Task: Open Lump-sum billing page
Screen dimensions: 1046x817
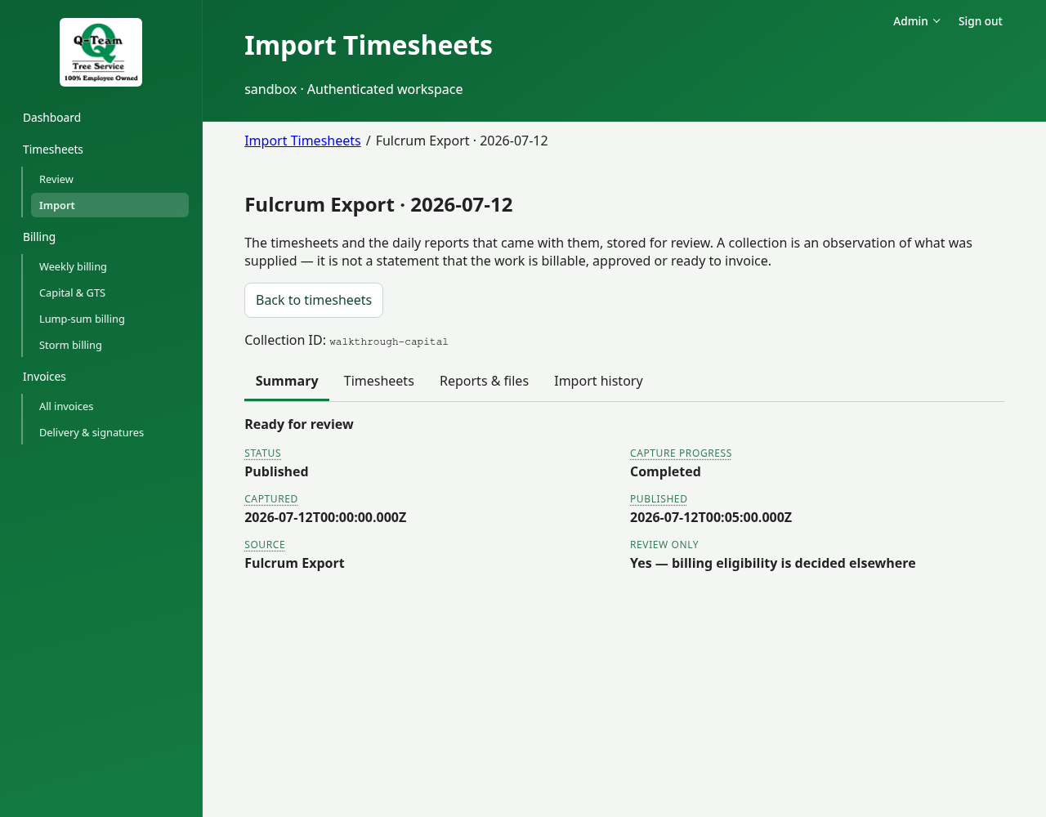Action: pyautogui.click(x=82, y=319)
